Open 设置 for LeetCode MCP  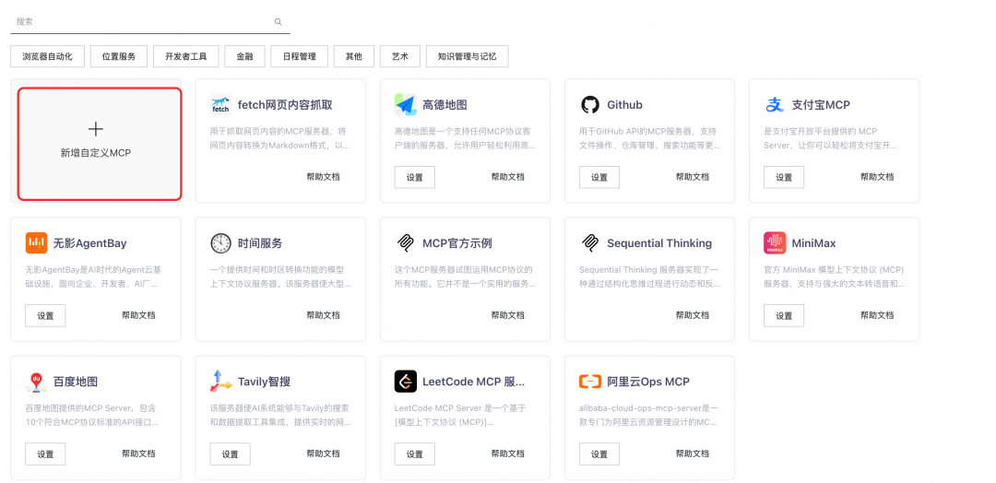click(x=415, y=454)
